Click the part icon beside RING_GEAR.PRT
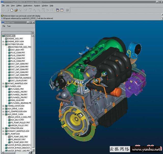 point(9,100)
